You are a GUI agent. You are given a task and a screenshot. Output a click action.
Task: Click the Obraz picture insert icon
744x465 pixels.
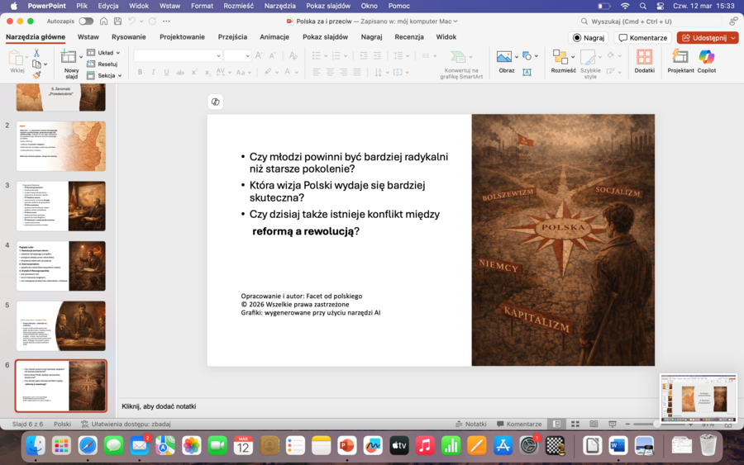[x=504, y=57]
